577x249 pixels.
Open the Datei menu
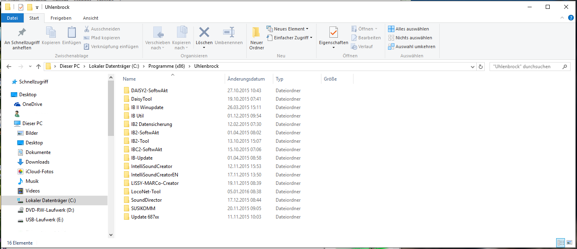[x=12, y=18]
